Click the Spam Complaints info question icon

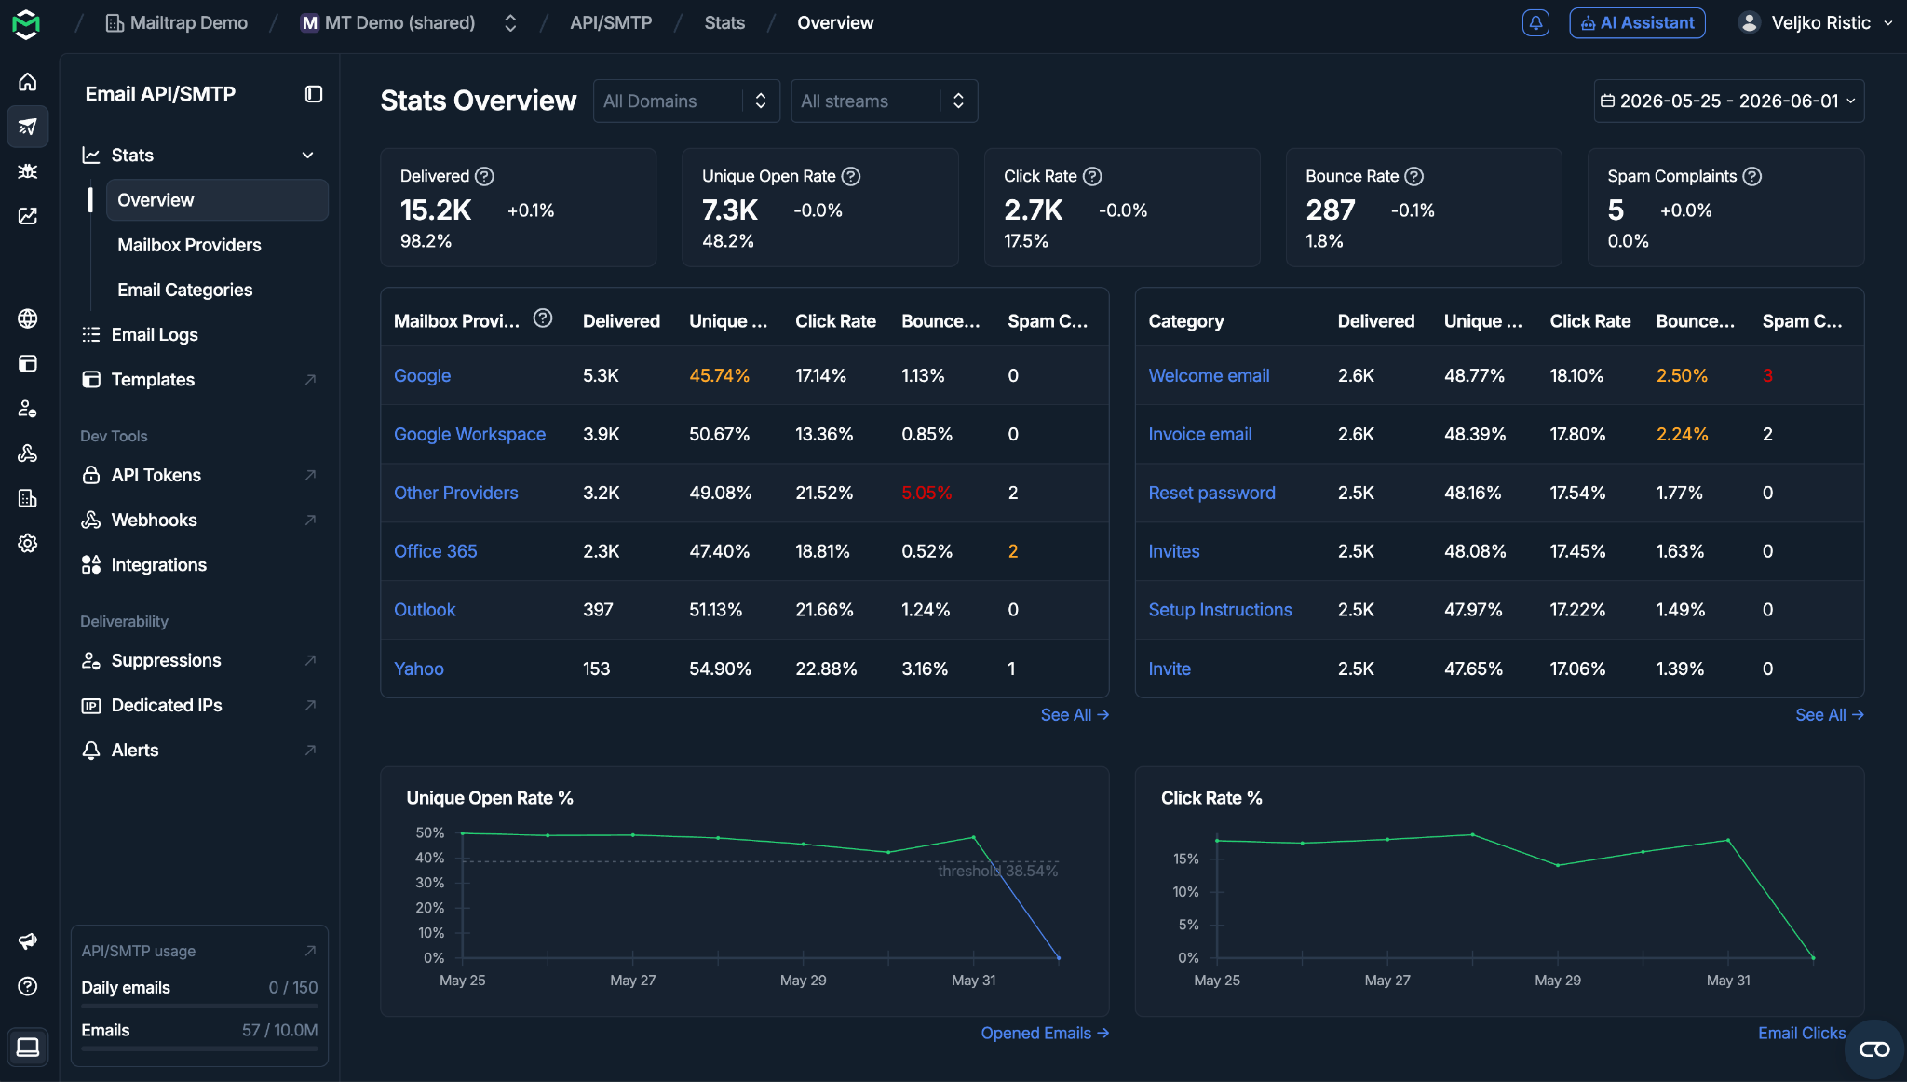click(x=1751, y=176)
